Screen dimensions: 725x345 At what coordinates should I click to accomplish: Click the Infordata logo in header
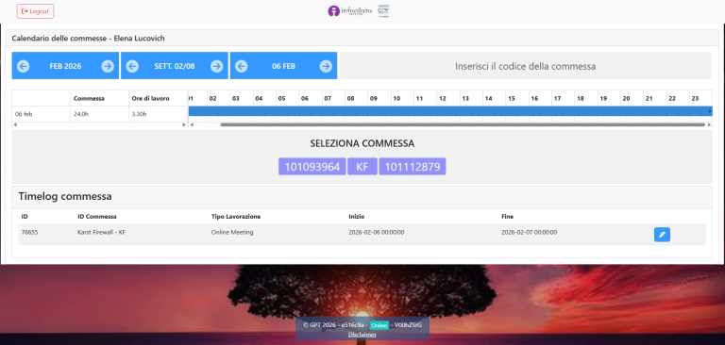[350, 11]
